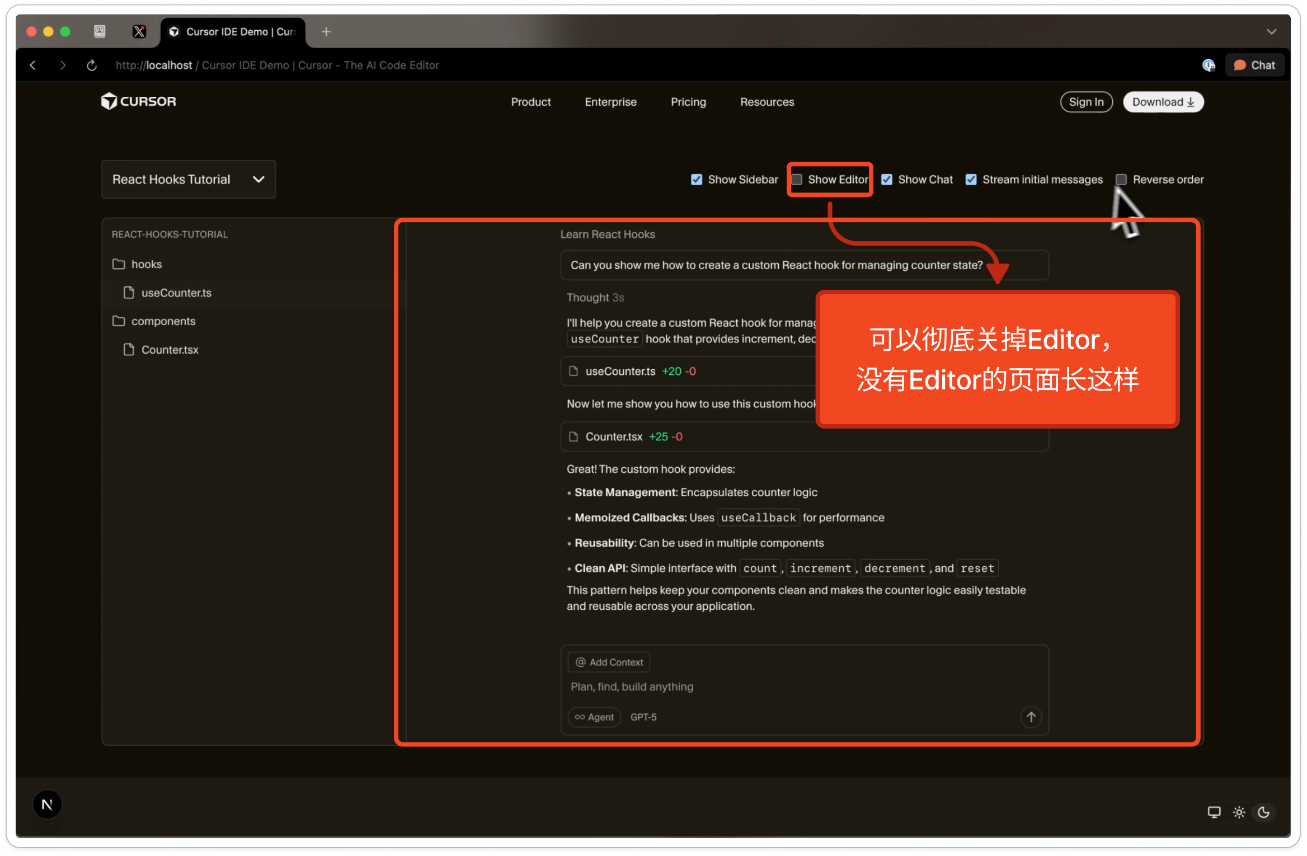Click the browser forward arrow
Screen dimensions: 1307x856
[x=63, y=65]
